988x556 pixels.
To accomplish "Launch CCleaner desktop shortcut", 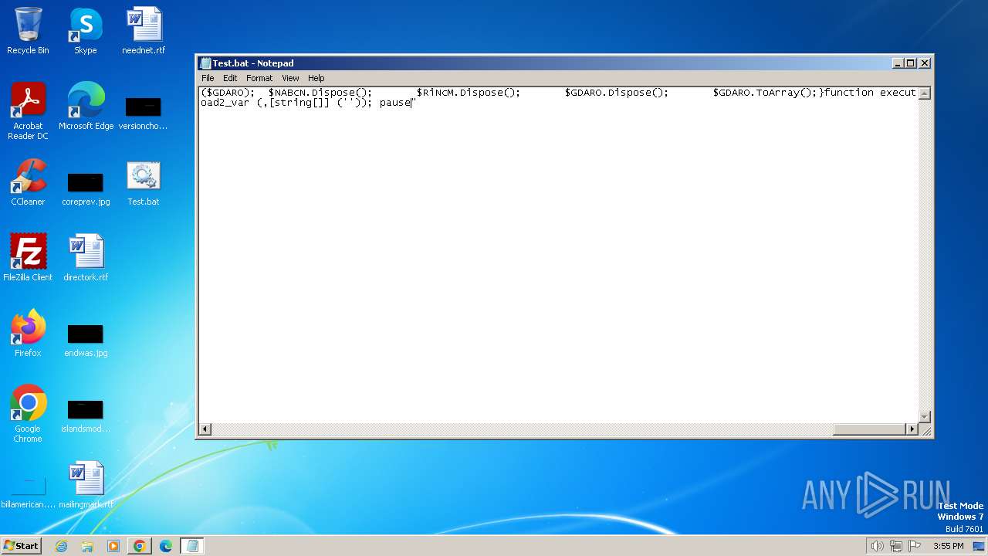I will 28,182.
